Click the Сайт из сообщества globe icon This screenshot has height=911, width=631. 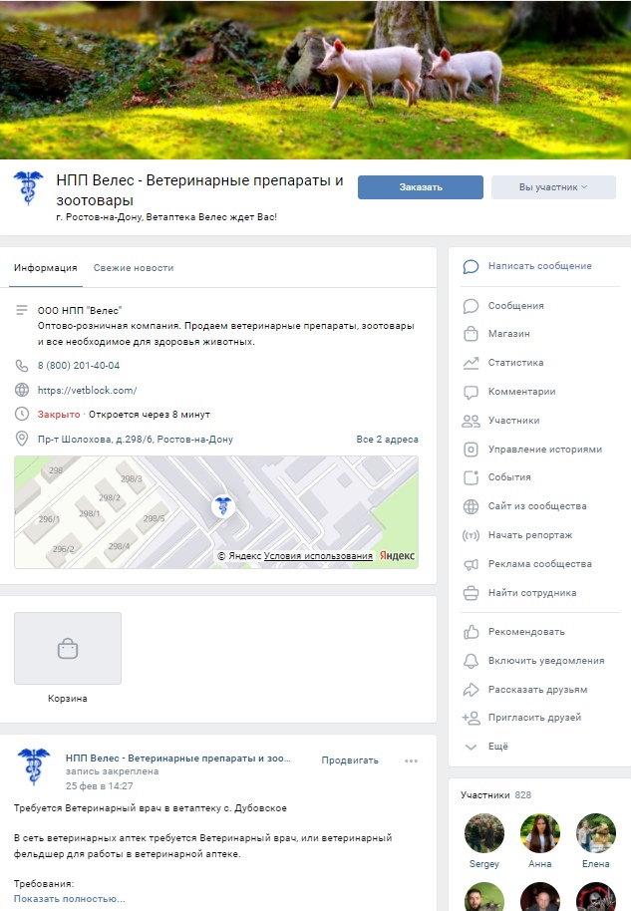tap(471, 506)
